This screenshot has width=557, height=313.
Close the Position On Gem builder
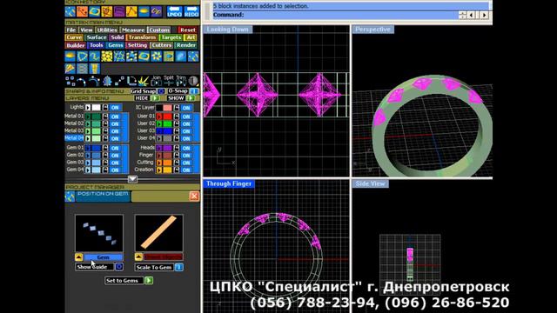pos(194,196)
